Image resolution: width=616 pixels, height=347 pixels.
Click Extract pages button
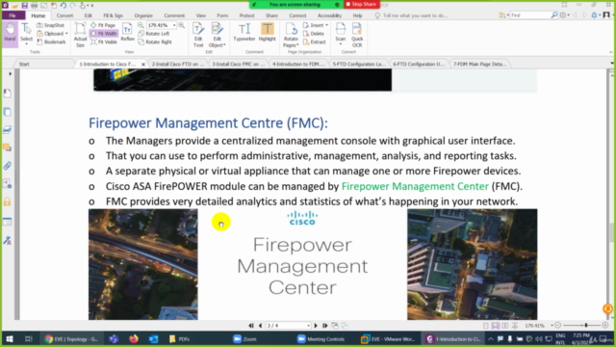(x=315, y=41)
